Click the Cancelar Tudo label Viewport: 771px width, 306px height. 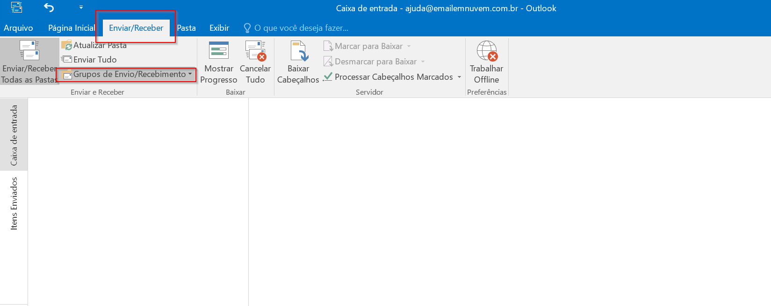coord(255,74)
